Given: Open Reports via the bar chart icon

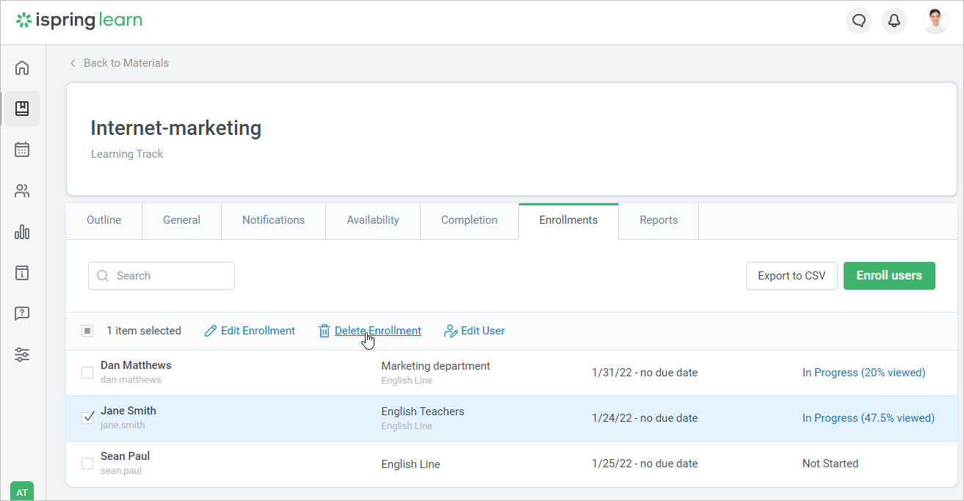Looking at the screenshot, I should click(22, 232).
